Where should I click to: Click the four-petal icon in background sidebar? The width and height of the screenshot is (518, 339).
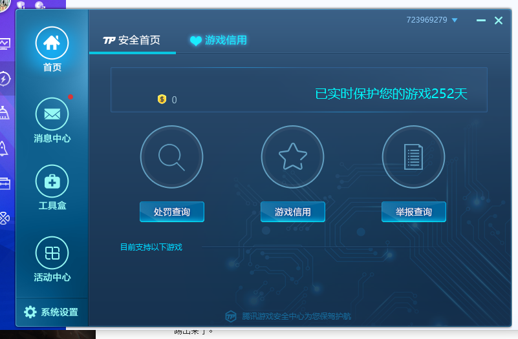tap(5, 218)
